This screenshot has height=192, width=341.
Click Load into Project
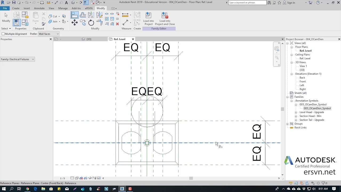(x=148, y=19)
